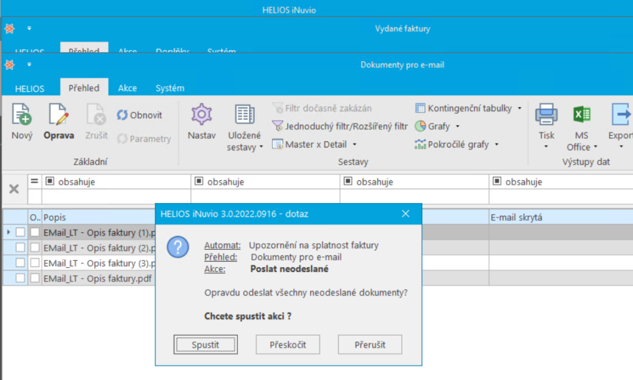Tick second checkbox of Opis faktury (1) row

[x=35, y=232]
